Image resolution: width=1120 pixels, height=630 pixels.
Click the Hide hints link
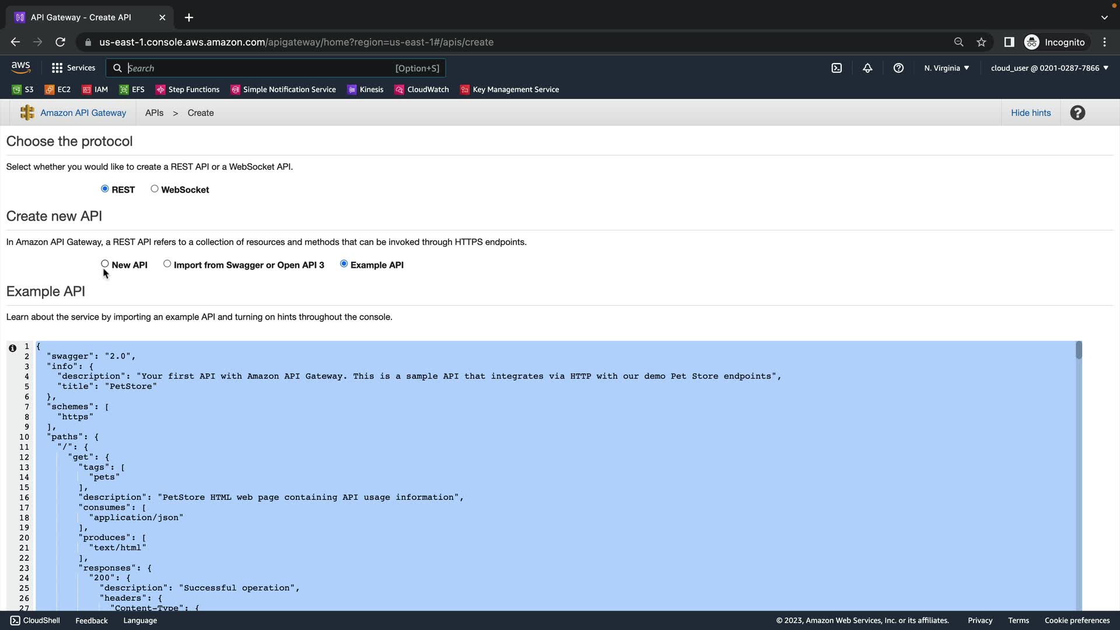[1030, 113]
